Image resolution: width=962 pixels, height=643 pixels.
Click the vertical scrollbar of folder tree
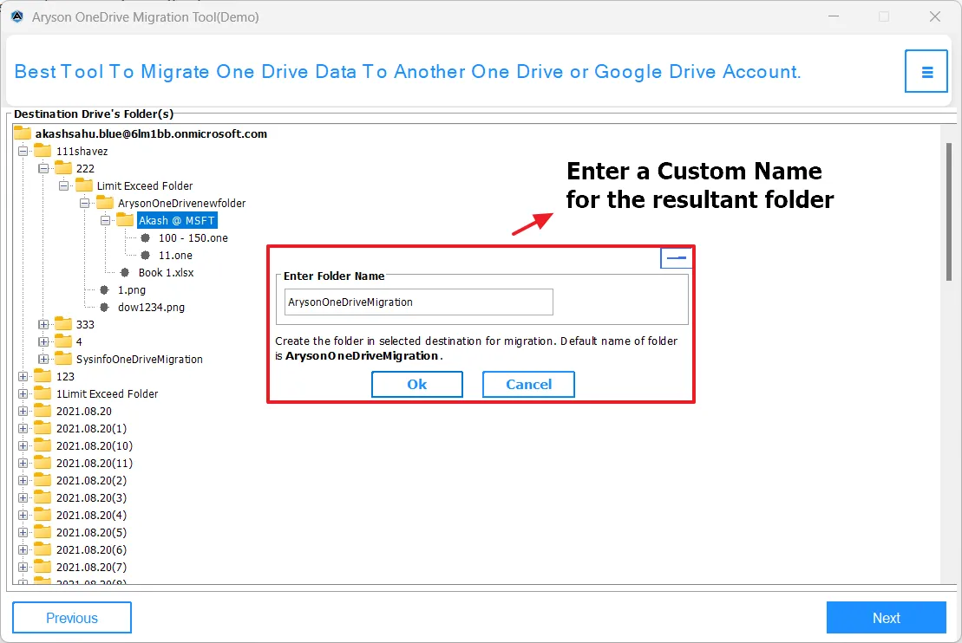949,212
